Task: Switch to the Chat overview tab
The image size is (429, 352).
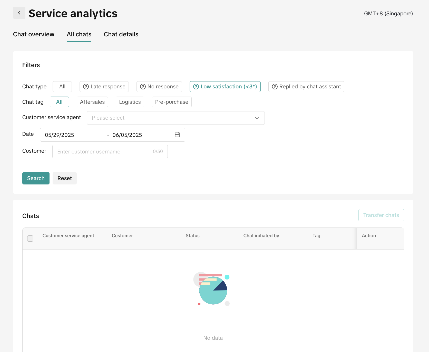Action: pyautogui.click(x=34, y=34)
